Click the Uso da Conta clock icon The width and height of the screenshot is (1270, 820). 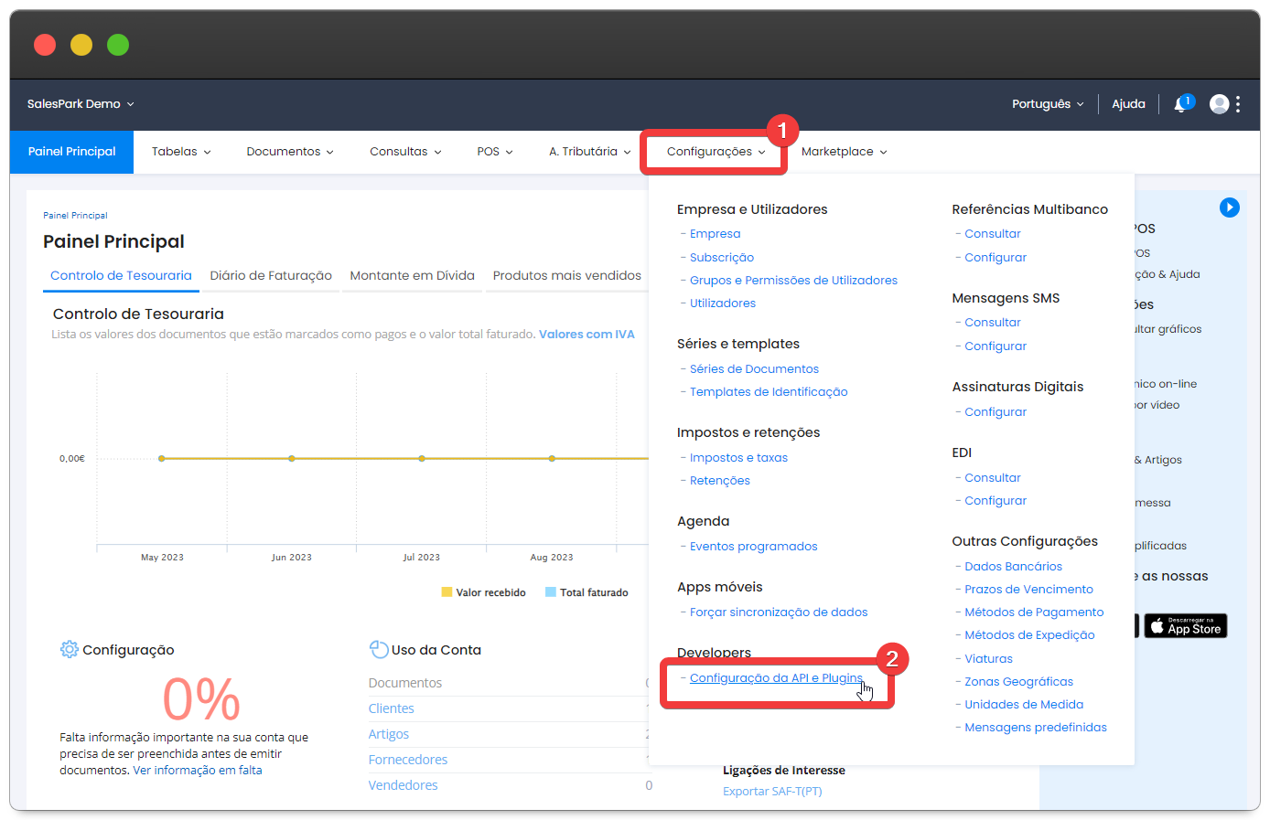click(x=378, y=650)
